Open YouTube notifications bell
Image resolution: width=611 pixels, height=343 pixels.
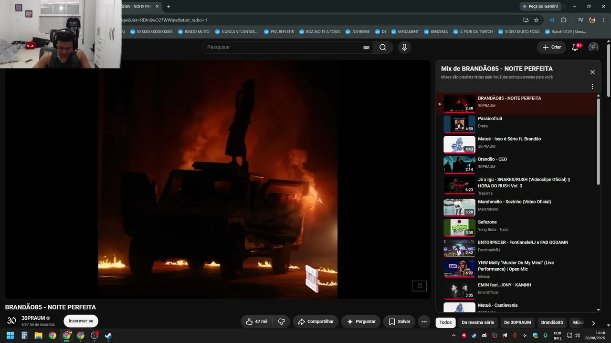pyautogui.click(x=575, y=47)
